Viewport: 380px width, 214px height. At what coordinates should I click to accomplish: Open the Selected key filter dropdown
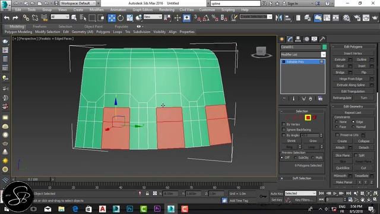(x=300, y=193)
